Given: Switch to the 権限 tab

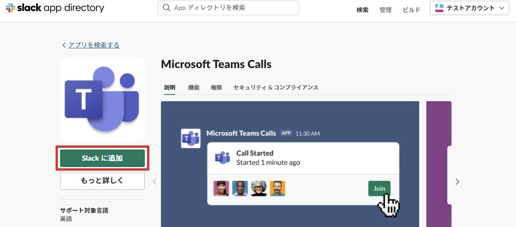Looking at the screenshot, I should pos(216,88).
